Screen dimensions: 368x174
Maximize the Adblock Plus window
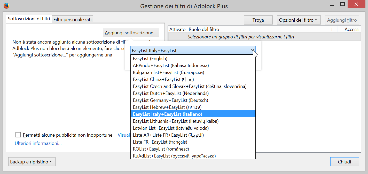coord(342,4)
